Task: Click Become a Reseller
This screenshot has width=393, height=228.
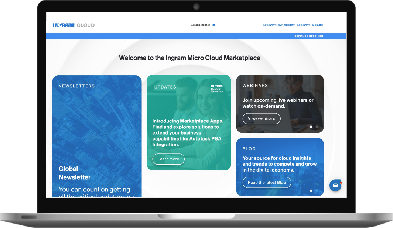Action: coord(309,36)
